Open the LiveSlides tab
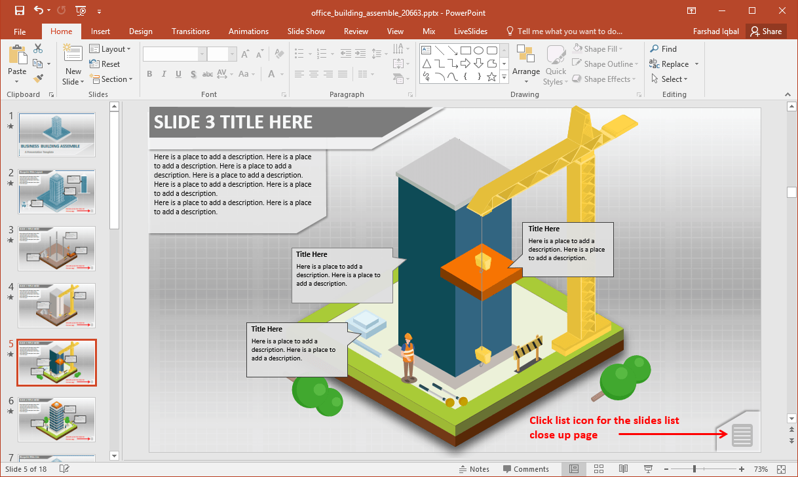 pyautogui.click(x=470, y=31)
